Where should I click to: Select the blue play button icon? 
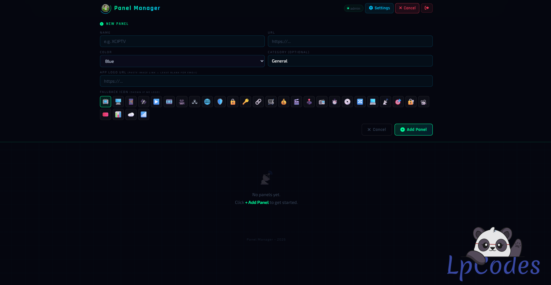[156, 102]
